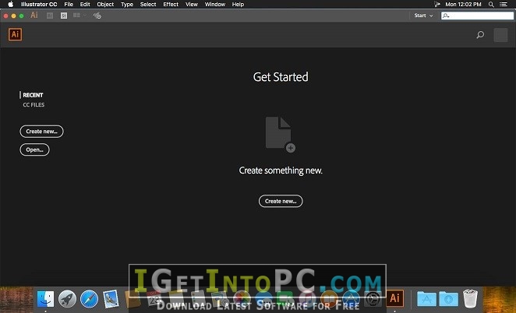Open the Window menu

[x=215, y=4]
